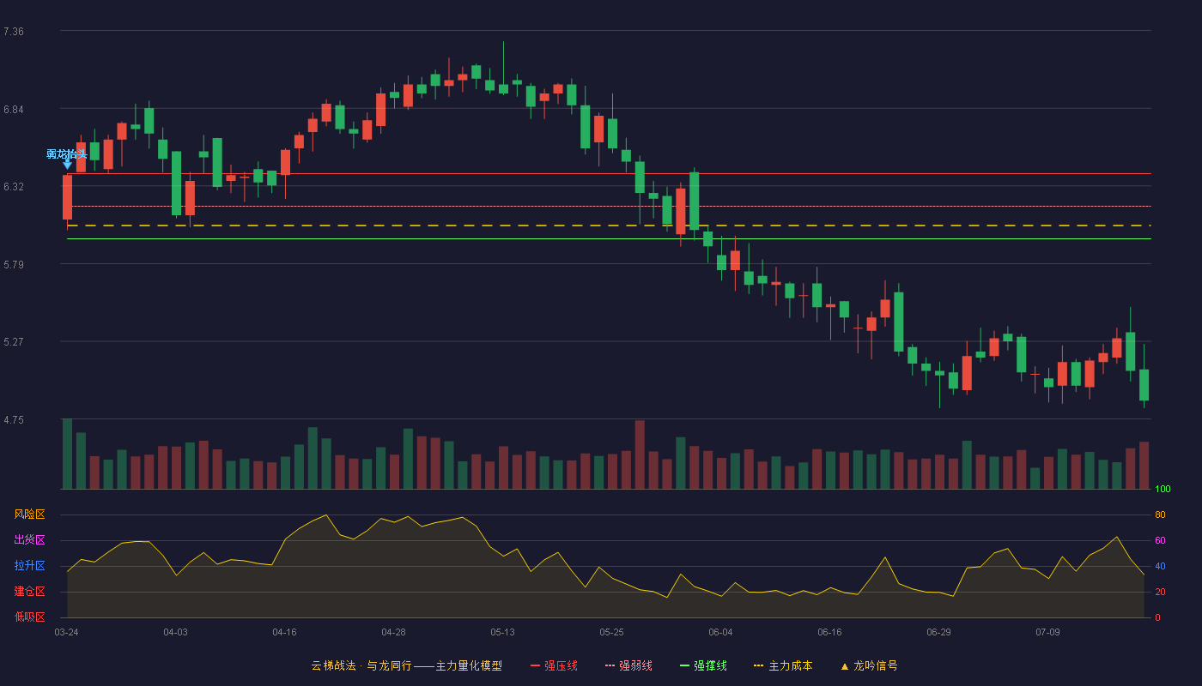This screenshot has height=686, width=1202.
Task: Click the yellow triangle 龙吟信号 icon
Action: 844,665
